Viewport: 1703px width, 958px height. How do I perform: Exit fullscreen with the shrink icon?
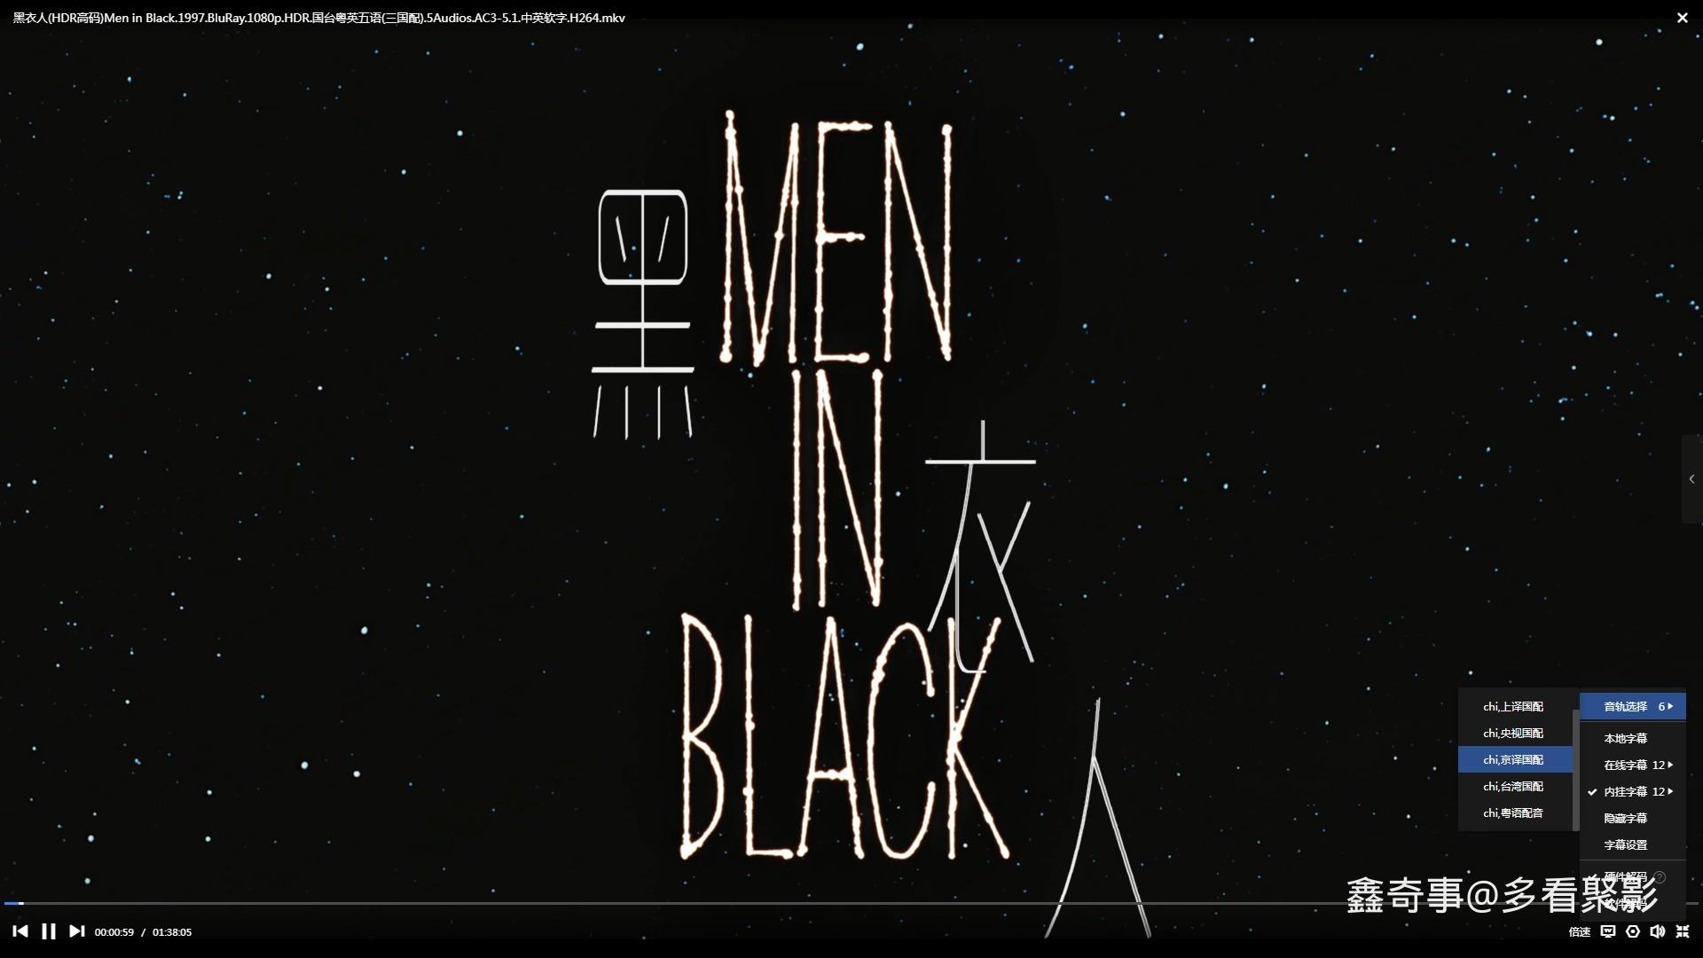(x=1683, y=931)
